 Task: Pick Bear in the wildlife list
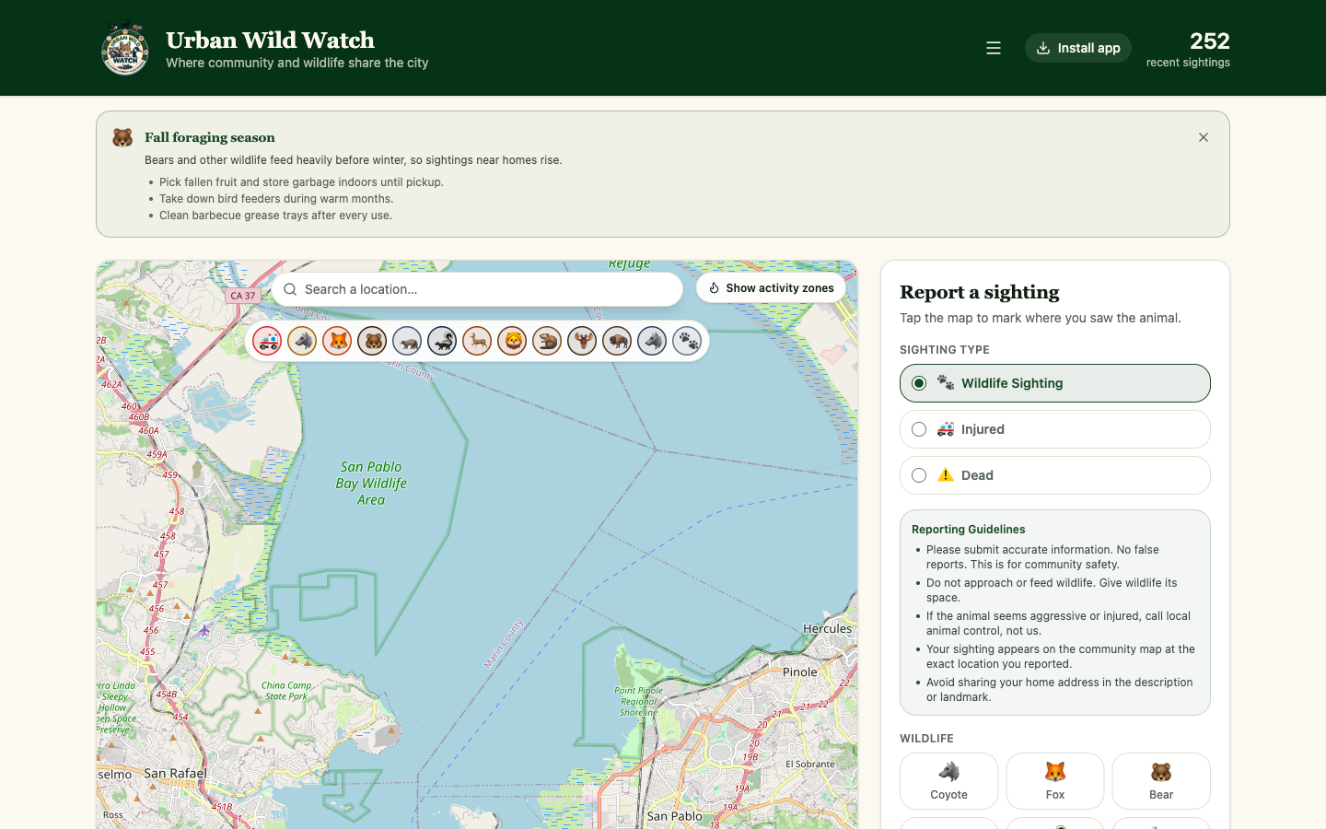pos(1161,781)
